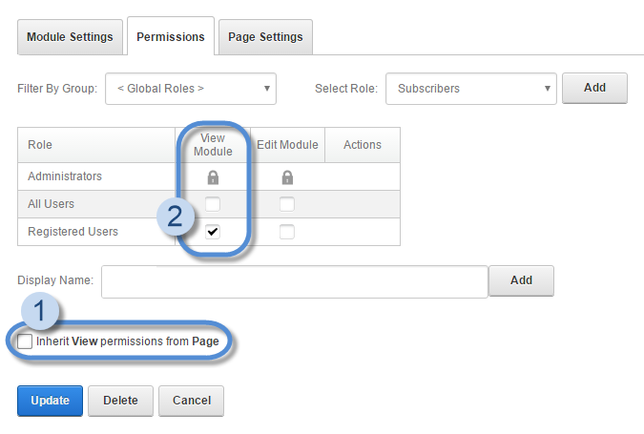
Task: Enable Edit Module for All Users
Action: 287,204
